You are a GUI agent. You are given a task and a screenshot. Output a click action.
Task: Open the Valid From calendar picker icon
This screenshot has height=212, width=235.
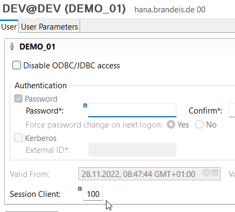[215, 173]
